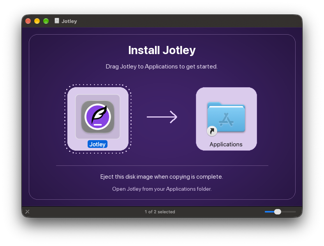Click the Jotley window title text
The image size is (324, 246).
[x=69, y=21]
